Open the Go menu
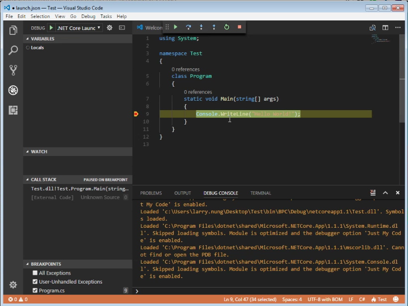 coord(73,16)
